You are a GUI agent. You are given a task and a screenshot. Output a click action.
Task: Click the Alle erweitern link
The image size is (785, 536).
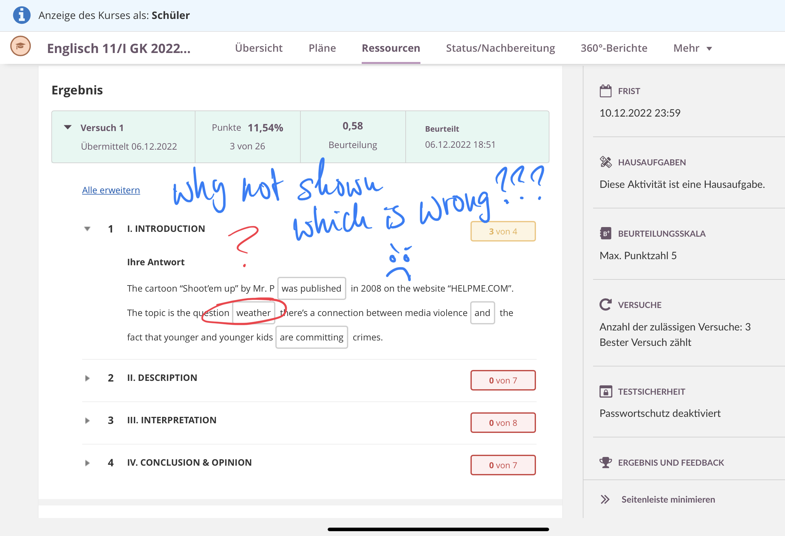111,190
